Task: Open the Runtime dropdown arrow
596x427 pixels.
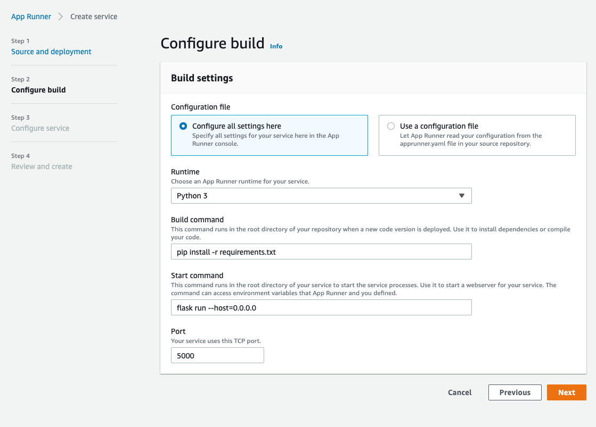Action: click(x=461, y=196)
